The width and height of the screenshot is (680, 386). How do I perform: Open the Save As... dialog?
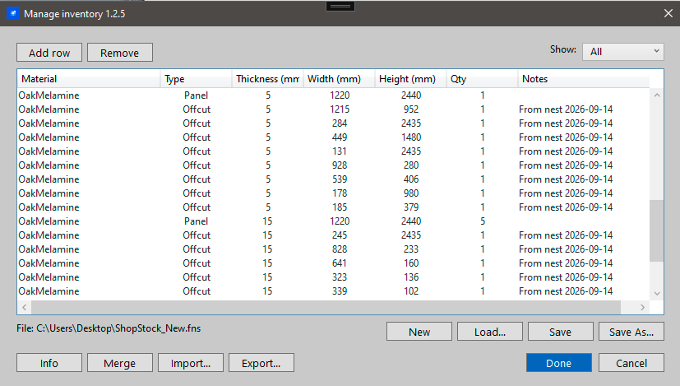tap(631, 332)
